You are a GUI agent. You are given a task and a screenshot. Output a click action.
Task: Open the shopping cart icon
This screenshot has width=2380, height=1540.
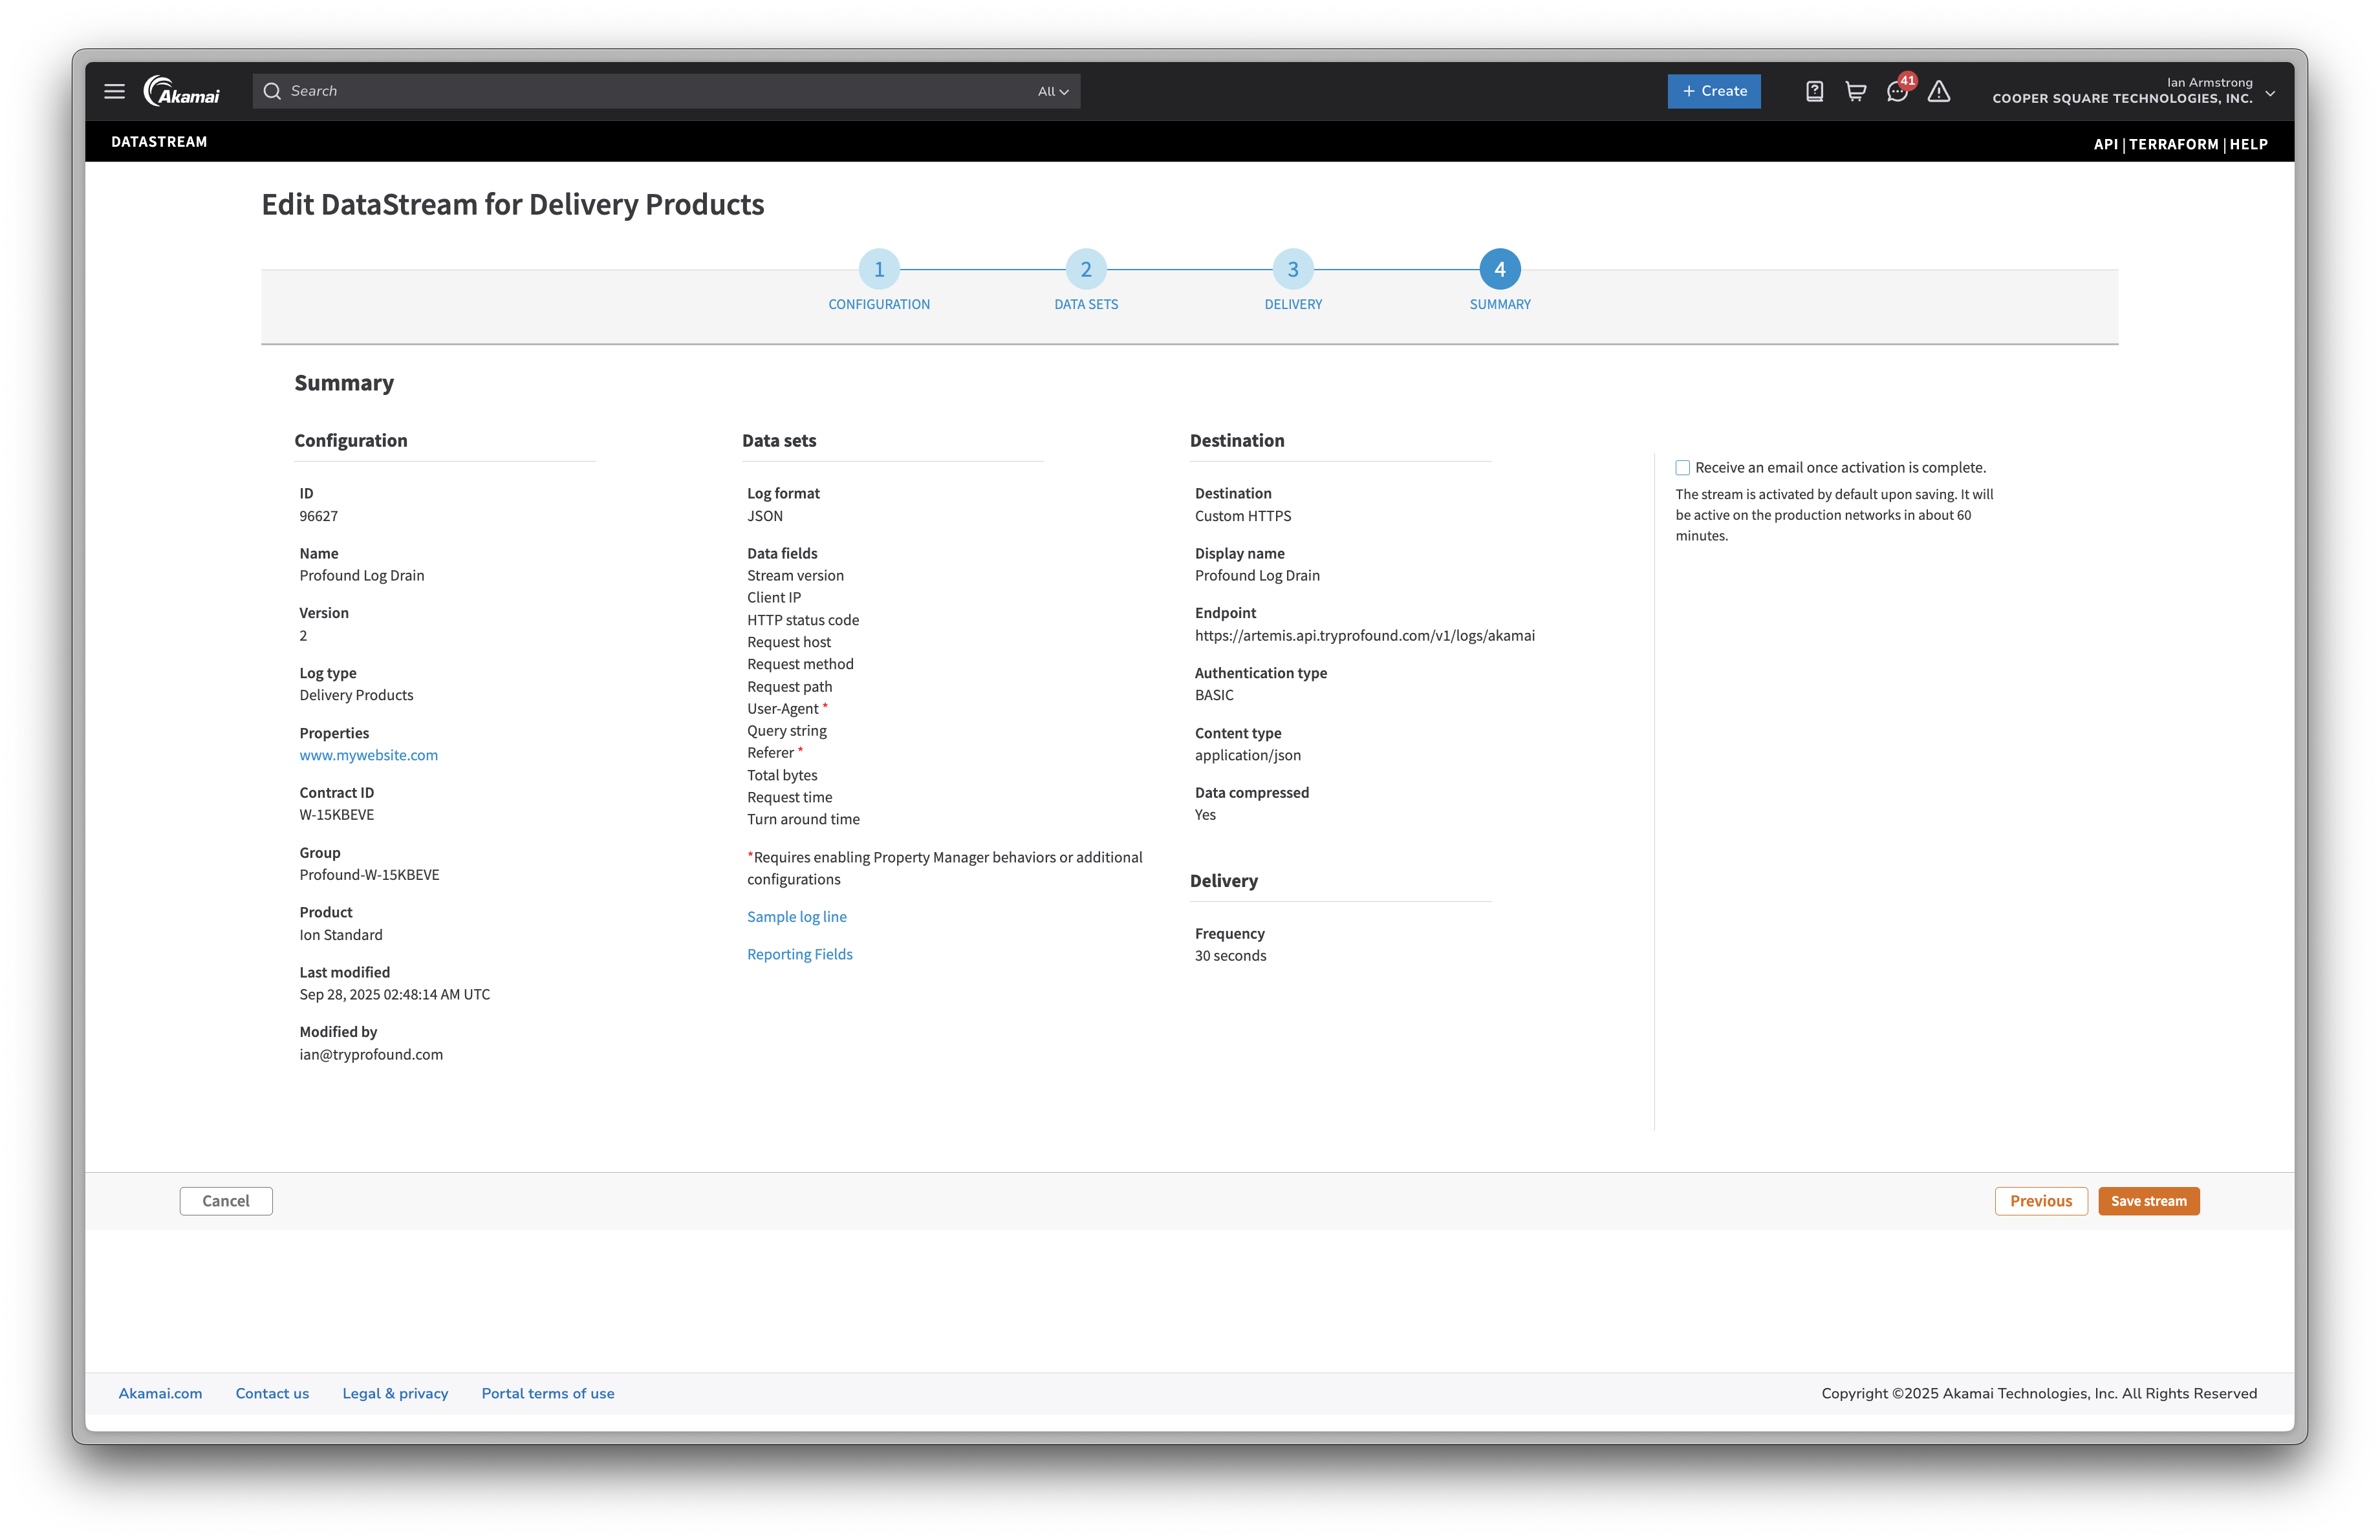coord(1855,91)
